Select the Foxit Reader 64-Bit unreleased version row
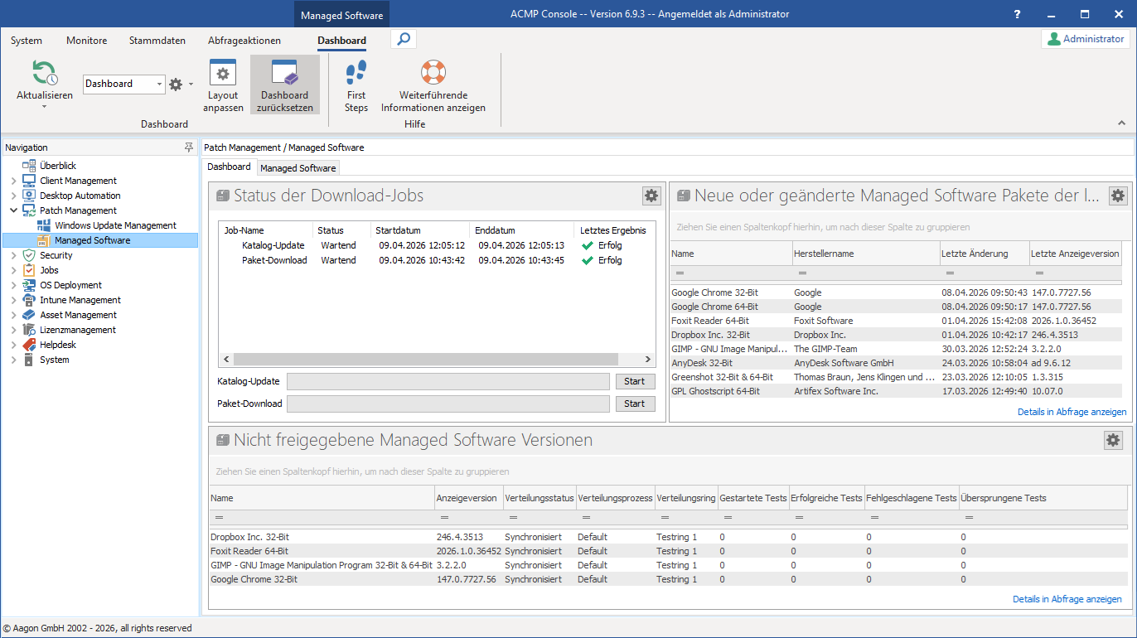Image resolution: width=1137 pixels, height=638 pixels. coord(668,551)
